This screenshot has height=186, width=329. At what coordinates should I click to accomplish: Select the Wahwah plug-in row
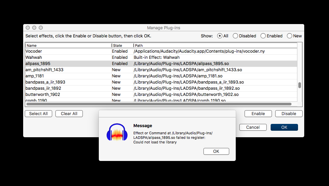pyautogui.click(x=161, y=57)
